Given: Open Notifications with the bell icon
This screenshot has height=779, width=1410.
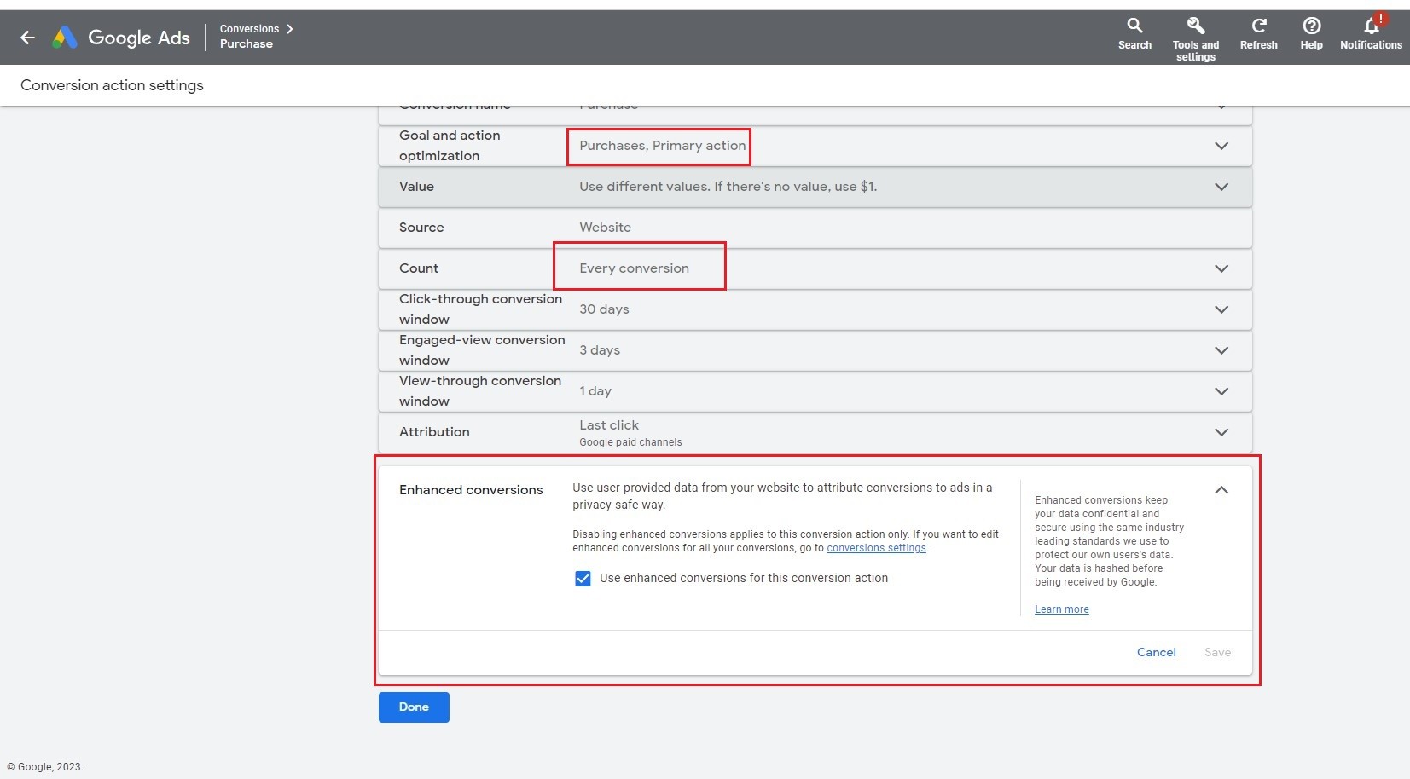Looking at the screenshot, I should pos(1370,26).
